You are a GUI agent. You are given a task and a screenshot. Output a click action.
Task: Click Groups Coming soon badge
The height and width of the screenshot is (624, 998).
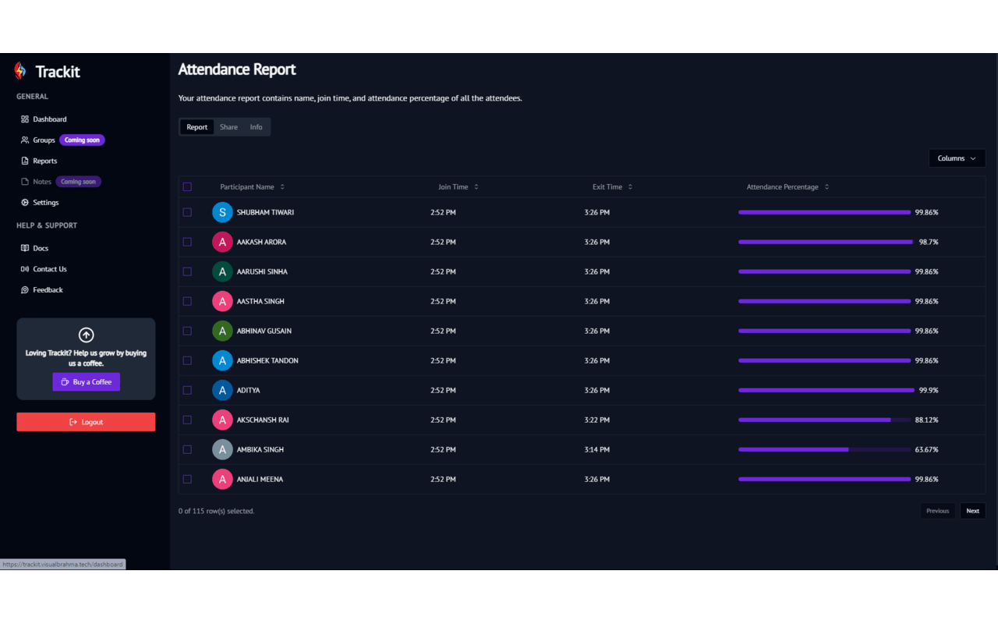pos(82,140)
